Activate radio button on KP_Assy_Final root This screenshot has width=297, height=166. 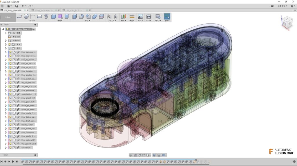34,29
